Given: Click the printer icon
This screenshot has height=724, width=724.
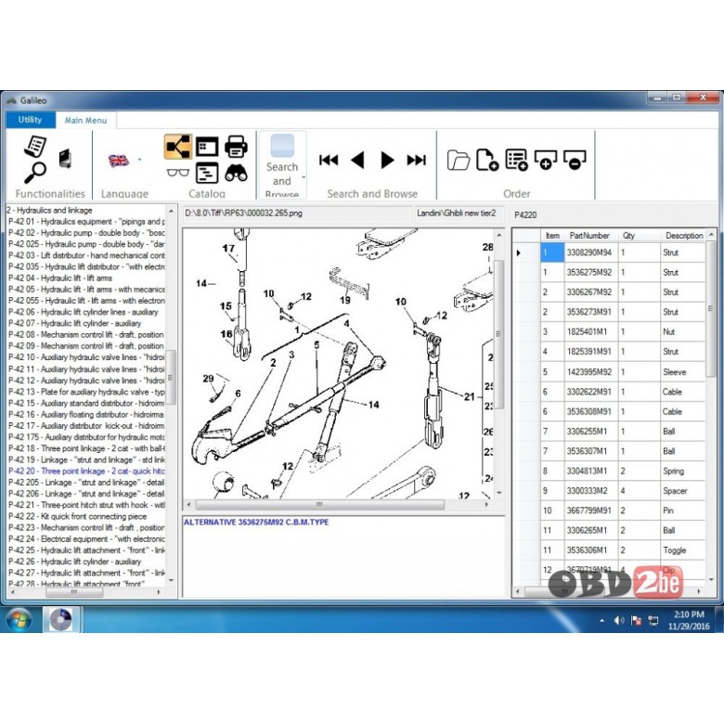Looking at the screenshot, I should (x=236, y=147).
